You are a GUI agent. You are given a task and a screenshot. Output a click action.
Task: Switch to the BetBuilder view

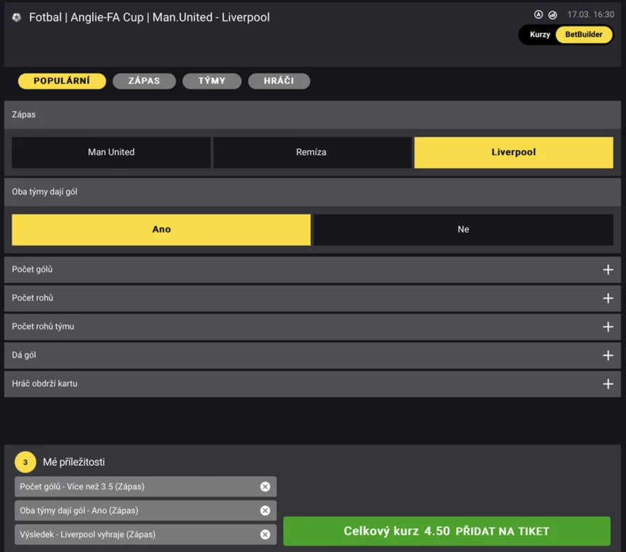tap(584, 35)
